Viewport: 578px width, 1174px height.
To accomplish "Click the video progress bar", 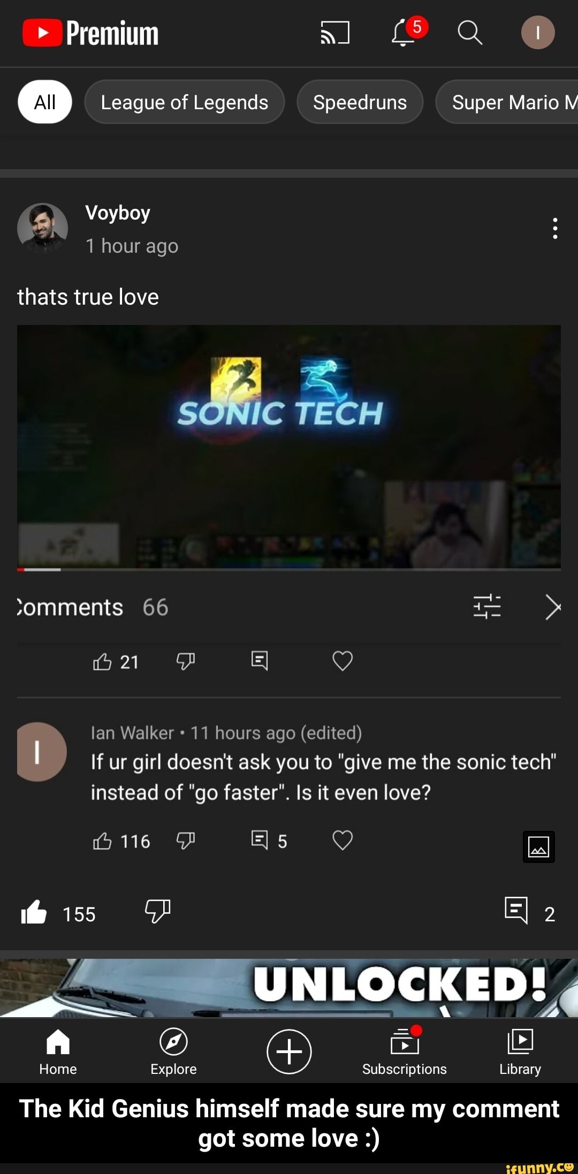I will 289,570.
